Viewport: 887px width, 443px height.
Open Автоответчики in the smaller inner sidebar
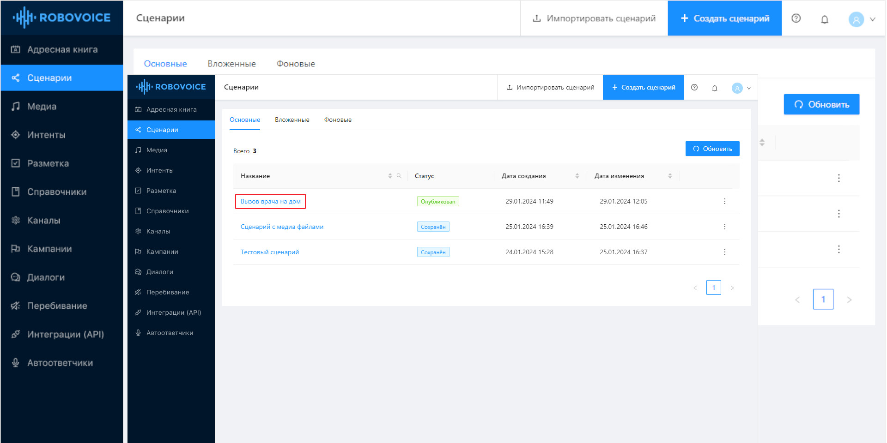170,333
